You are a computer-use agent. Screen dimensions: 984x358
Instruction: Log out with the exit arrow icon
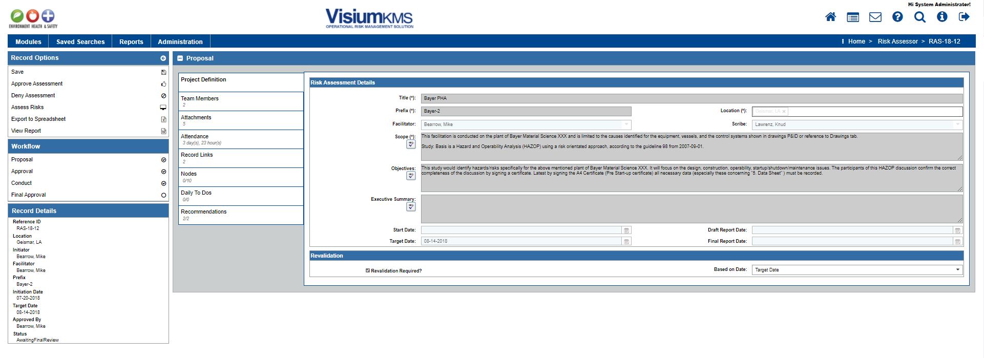pos(964,17)
